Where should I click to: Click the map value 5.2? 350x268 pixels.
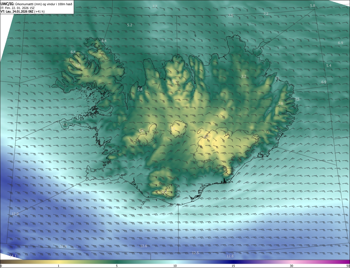[130, 25]
